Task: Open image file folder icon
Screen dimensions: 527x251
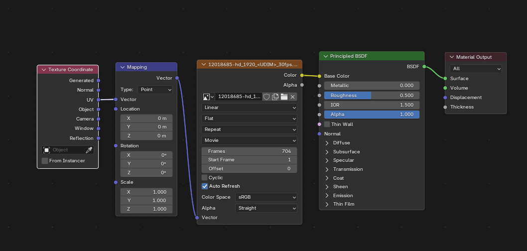Action: (x=284, y=97)
